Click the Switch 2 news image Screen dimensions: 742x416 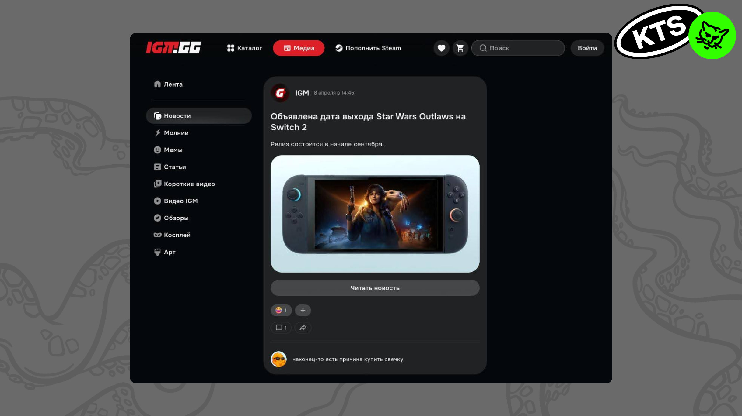tap(375, 214)
